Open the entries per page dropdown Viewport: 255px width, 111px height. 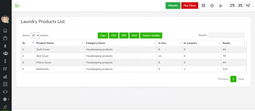pyautogui.click(x=35, y=35)
